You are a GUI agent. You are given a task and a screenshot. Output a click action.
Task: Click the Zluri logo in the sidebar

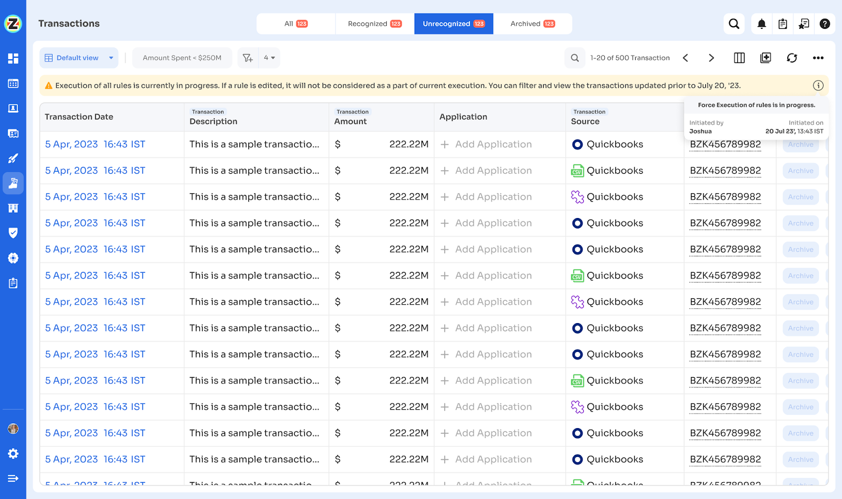[x=13, y=23]
